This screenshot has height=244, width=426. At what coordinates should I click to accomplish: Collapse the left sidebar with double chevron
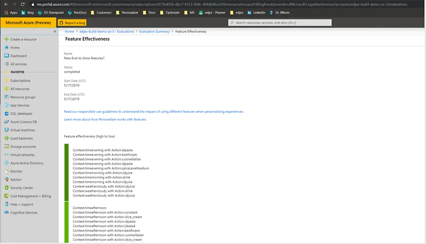coord(55,31)
